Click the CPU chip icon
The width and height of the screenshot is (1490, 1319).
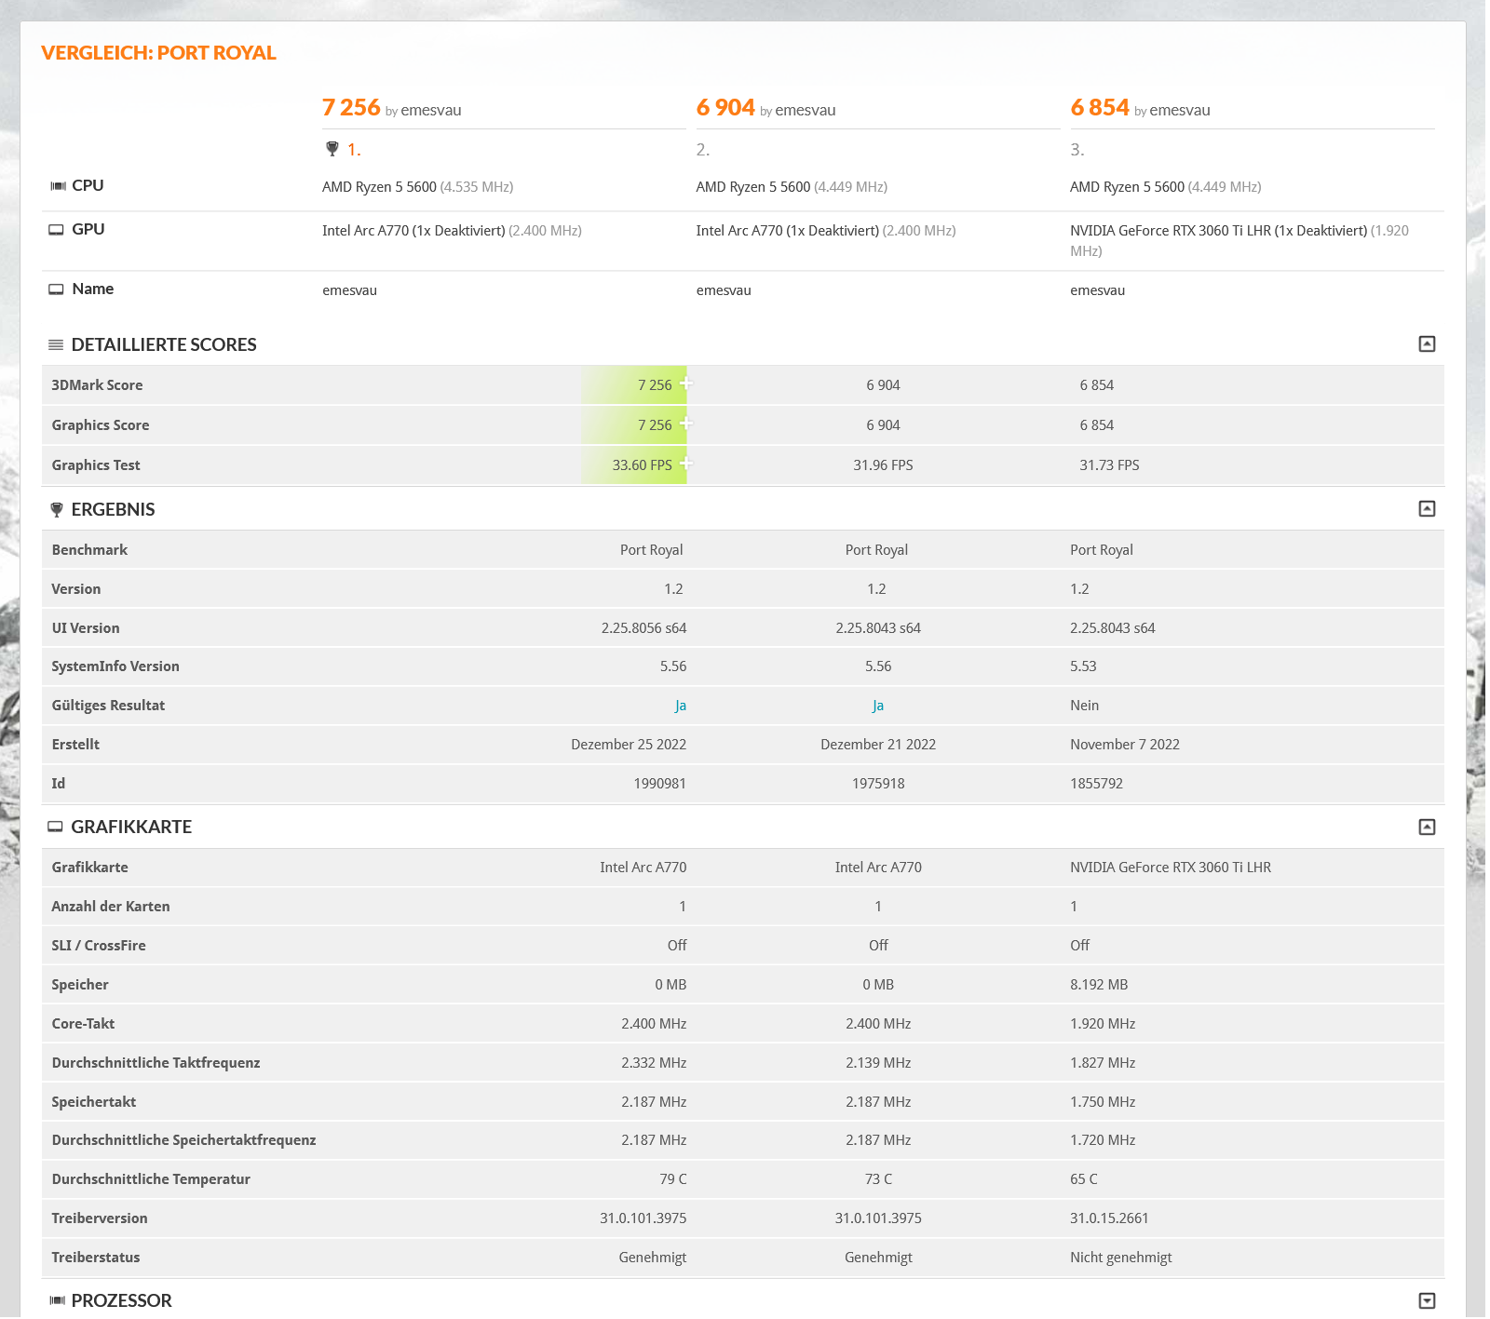pyautogui.click(x=58, y=186)
